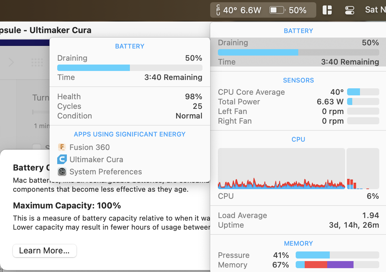
Task: Click the forward chevron in the toolbar
Action: (x=11, y=62)
